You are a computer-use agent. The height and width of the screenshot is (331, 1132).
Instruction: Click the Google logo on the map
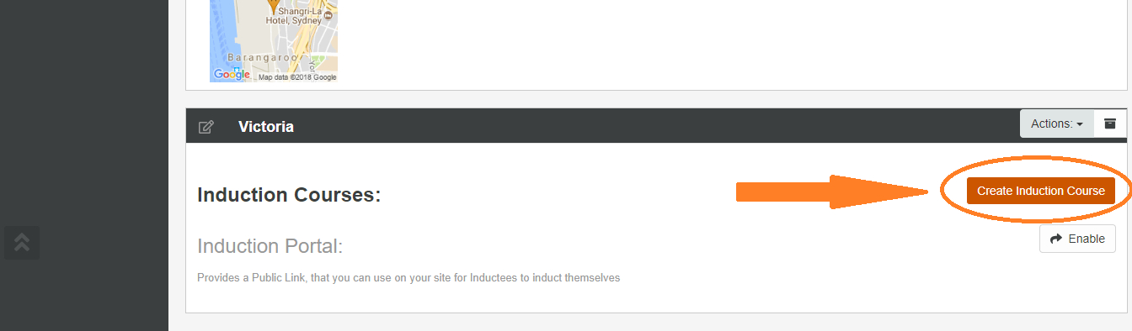231,75
